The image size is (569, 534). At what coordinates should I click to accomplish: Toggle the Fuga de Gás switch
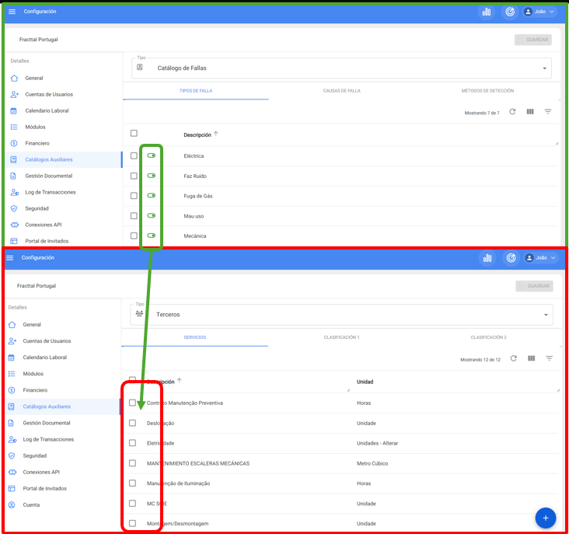click(151, 196)
